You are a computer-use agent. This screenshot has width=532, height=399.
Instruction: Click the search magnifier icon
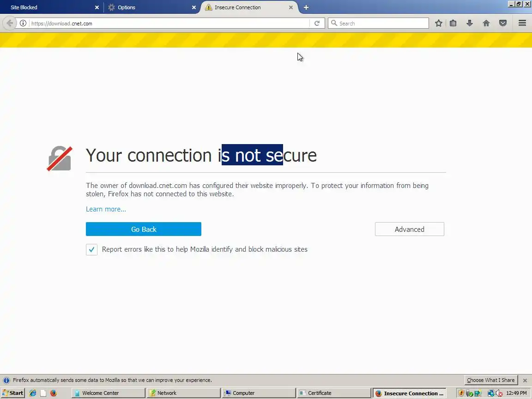[x=334, y=23]
